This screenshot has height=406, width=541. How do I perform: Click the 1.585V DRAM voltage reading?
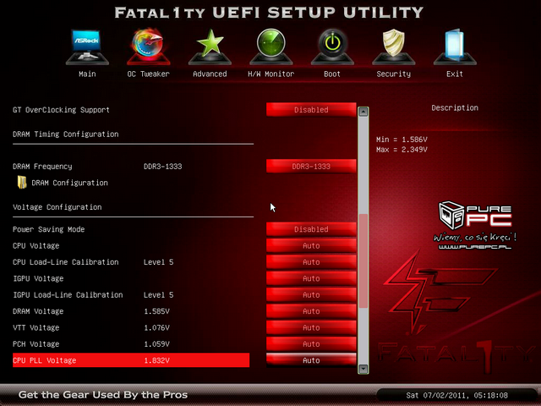click(156, 311)
